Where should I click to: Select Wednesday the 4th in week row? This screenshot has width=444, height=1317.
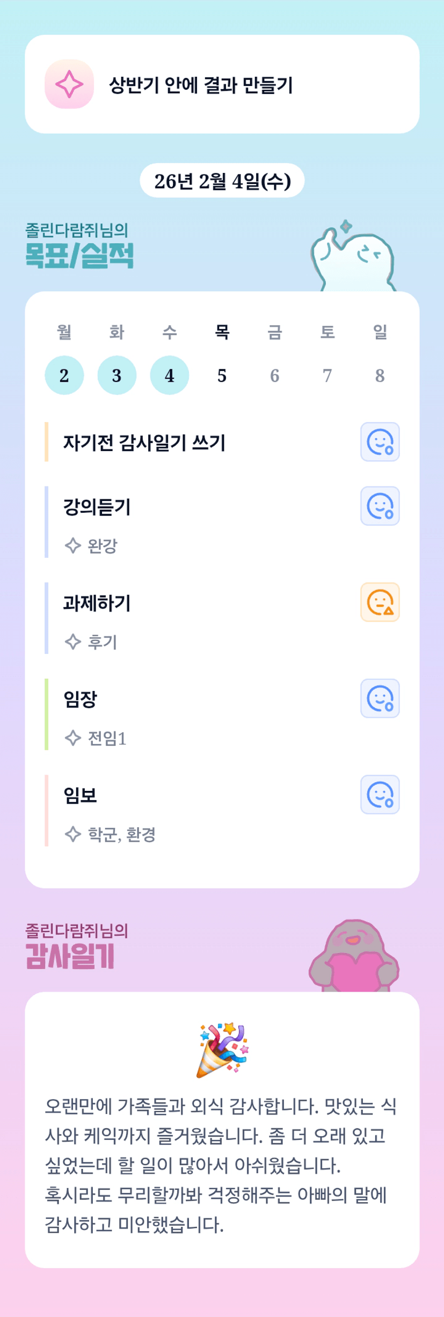tap(170, 375)
